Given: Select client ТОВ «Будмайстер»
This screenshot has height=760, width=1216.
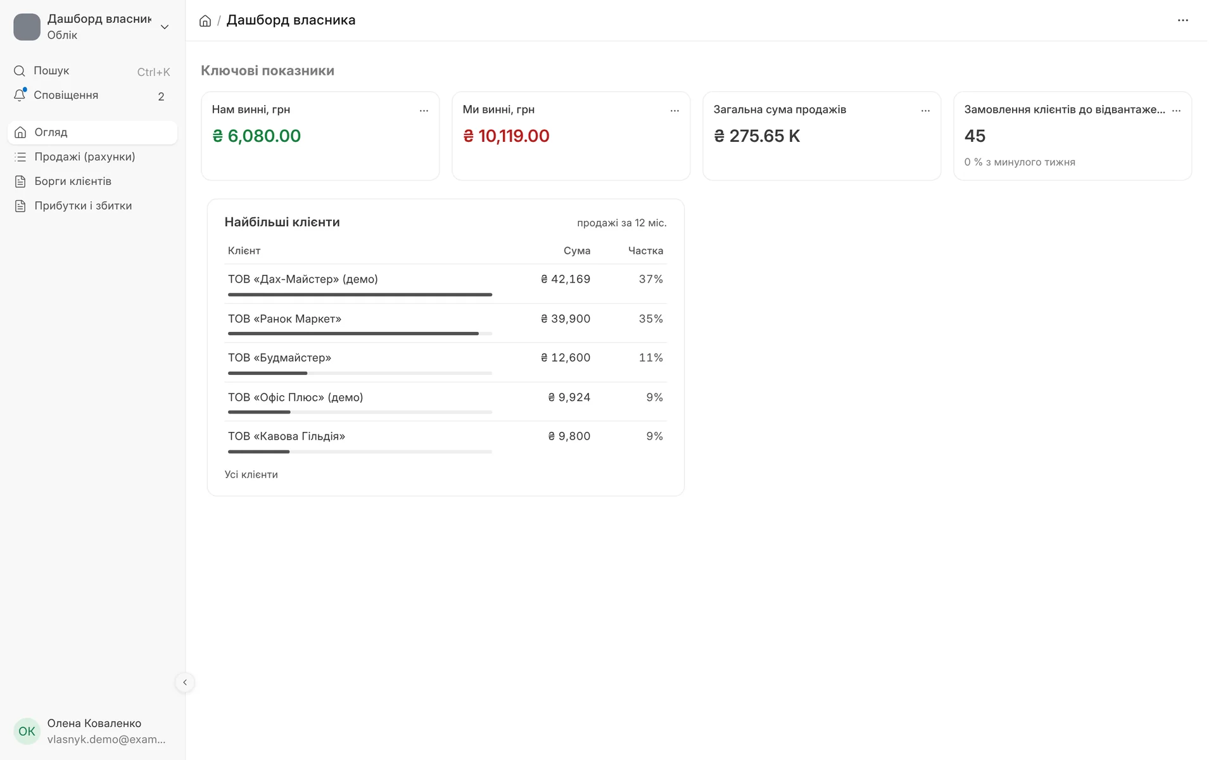Looking at the screenshot, I should (x=279, y=358).
